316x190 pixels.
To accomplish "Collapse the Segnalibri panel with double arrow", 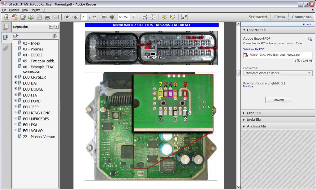I will (x=51, y=27).
